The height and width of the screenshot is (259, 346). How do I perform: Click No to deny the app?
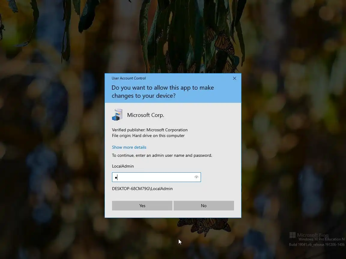pyautogui.click(x=204, y=205)
